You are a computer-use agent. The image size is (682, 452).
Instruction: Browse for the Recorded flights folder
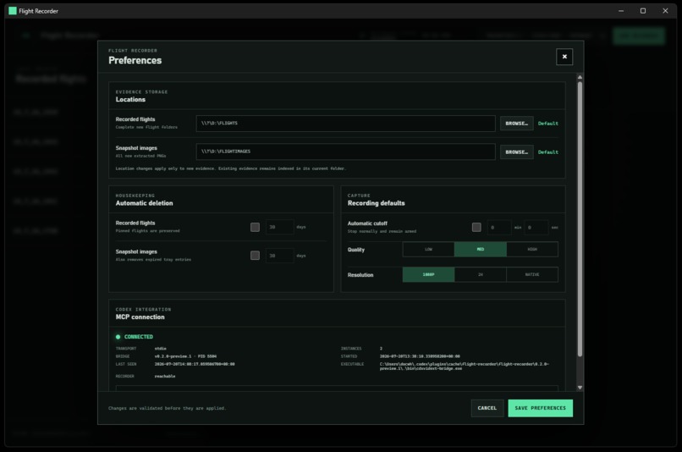pyautogui.click(x=516, y=124)
